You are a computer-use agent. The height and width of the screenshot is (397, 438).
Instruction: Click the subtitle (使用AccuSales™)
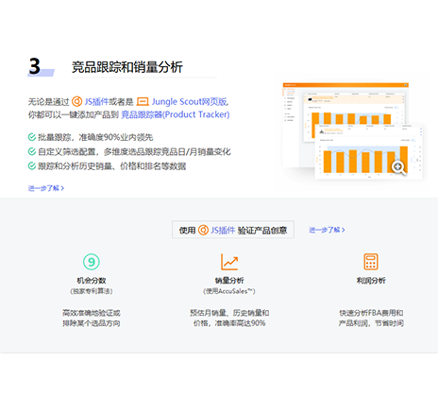[229, 291]
